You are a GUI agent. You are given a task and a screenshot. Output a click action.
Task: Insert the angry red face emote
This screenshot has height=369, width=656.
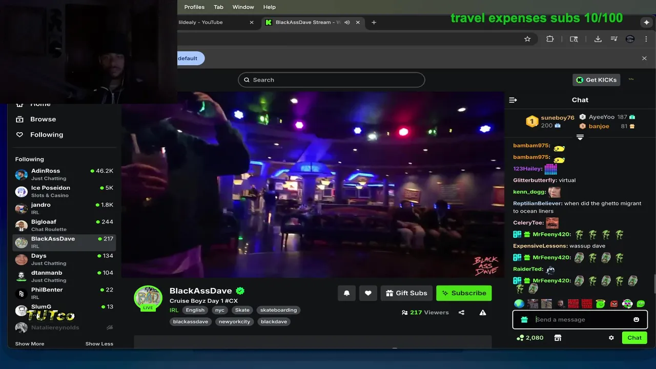614,304
